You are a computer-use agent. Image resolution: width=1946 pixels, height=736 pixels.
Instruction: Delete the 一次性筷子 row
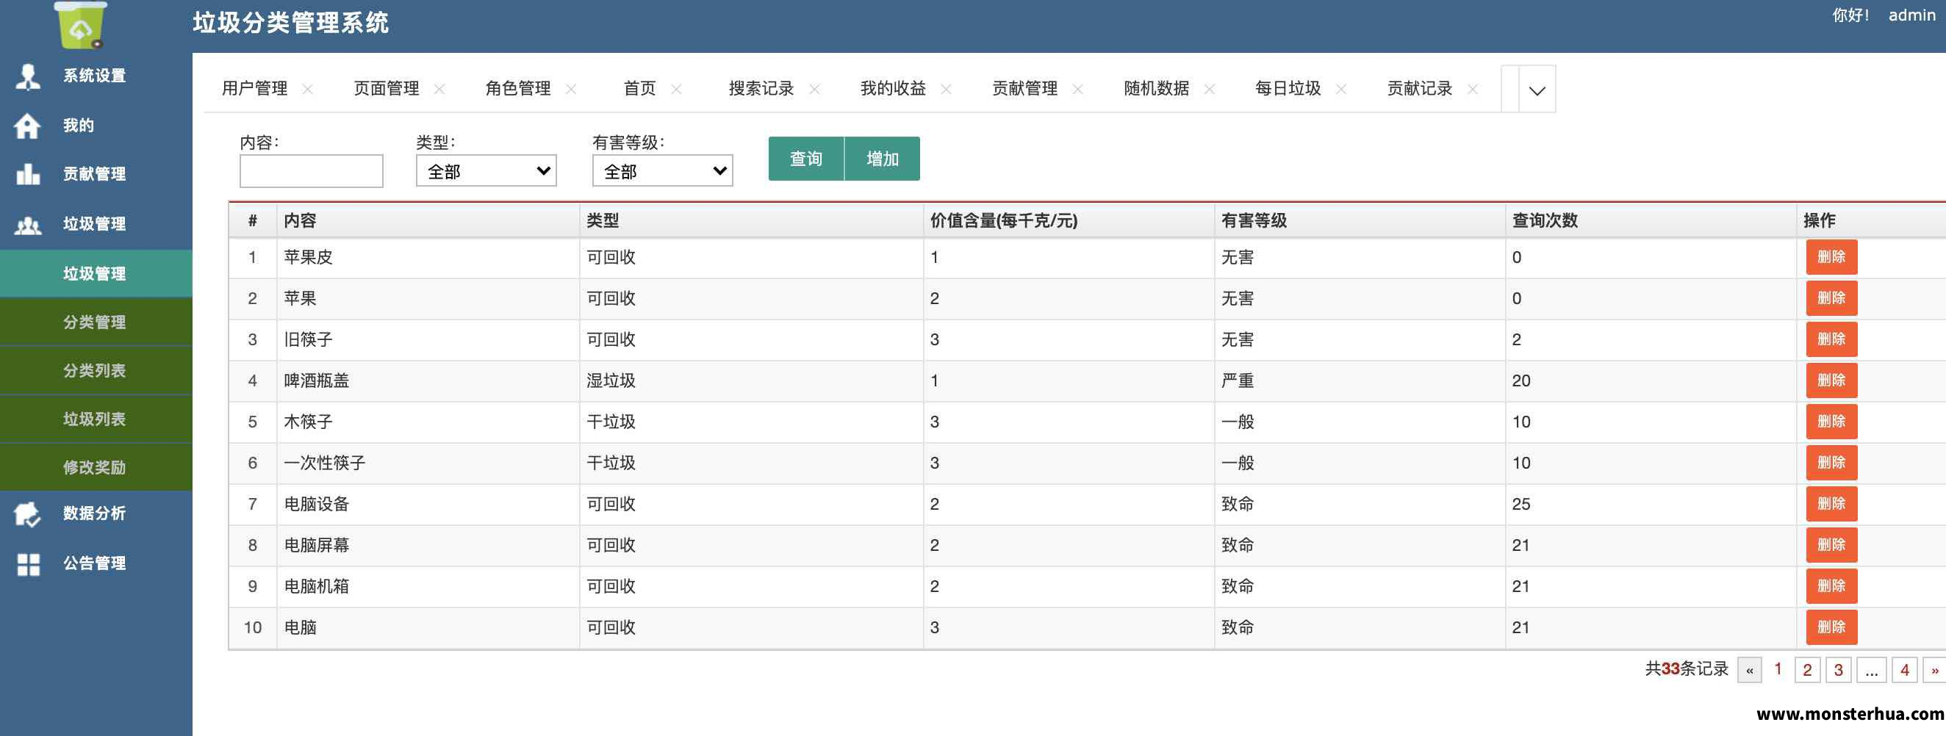pyautogui.click(x=1831, y=463)
